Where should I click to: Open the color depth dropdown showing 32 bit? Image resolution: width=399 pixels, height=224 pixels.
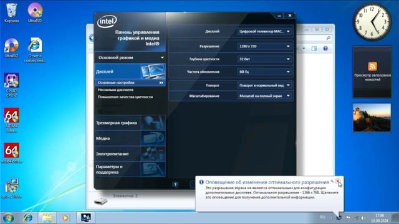[264, 59]
